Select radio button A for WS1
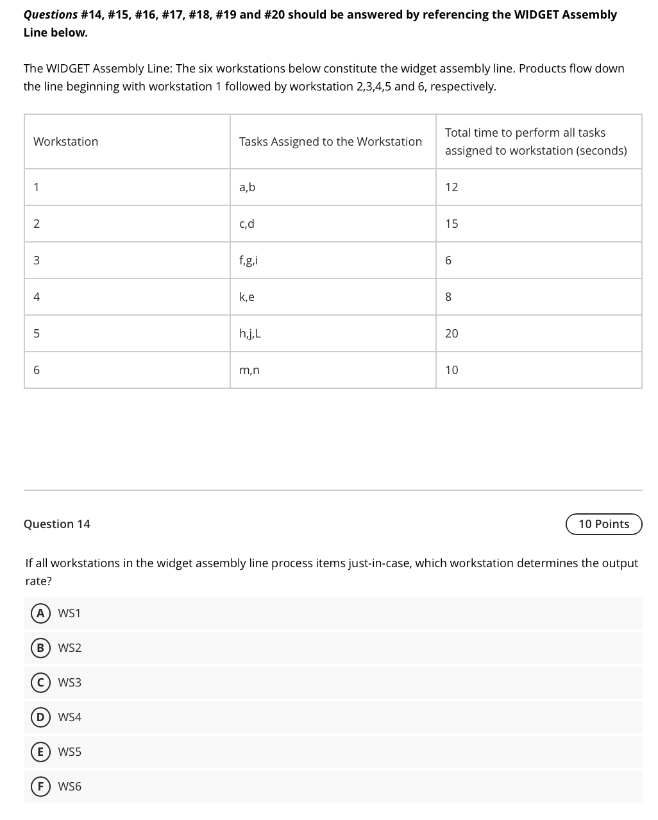 click(40, 613)
